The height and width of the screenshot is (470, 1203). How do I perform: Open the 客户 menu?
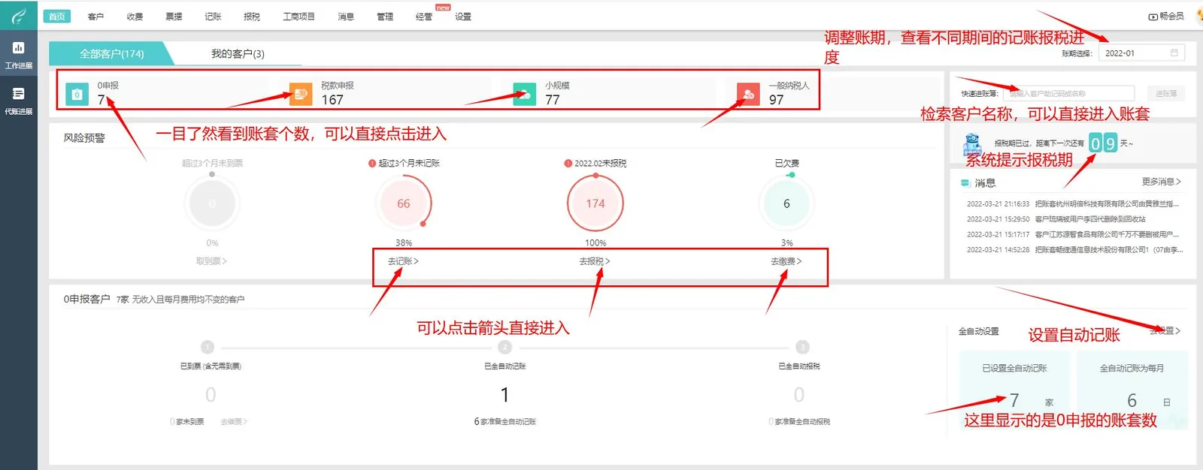[96, 17]
